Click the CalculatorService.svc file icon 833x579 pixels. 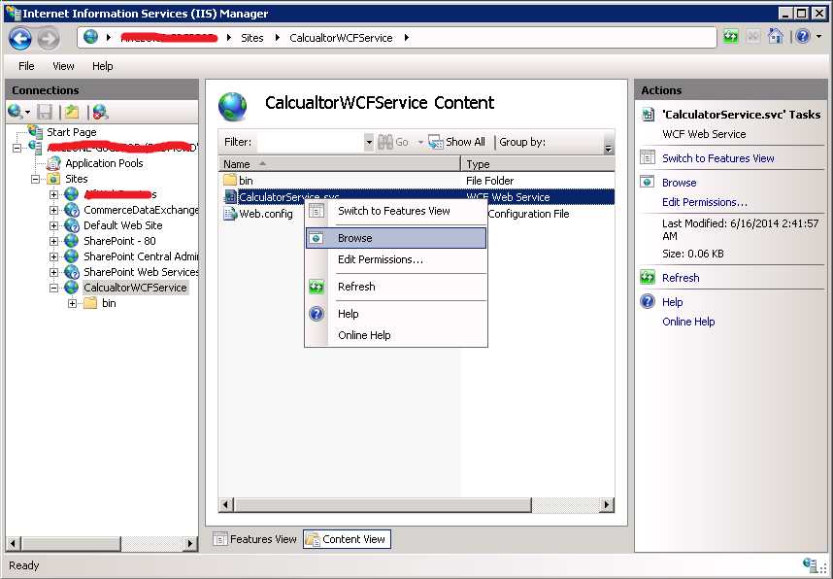(230, 196)
